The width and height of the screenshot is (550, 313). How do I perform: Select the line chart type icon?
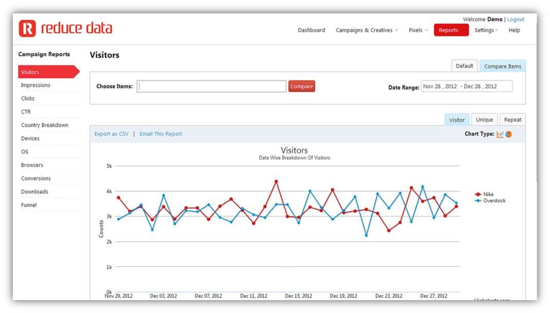[500, 134]
